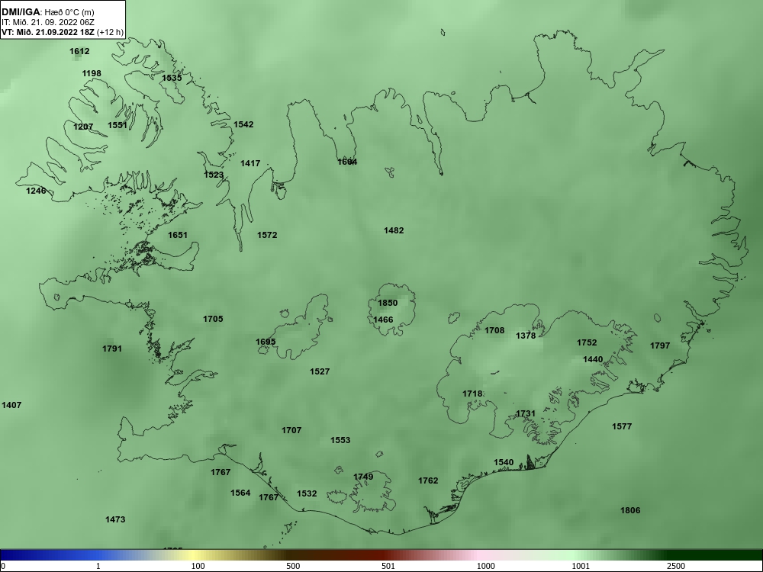Click the 1767 value on the Reykjanes coast

(221, 472)
